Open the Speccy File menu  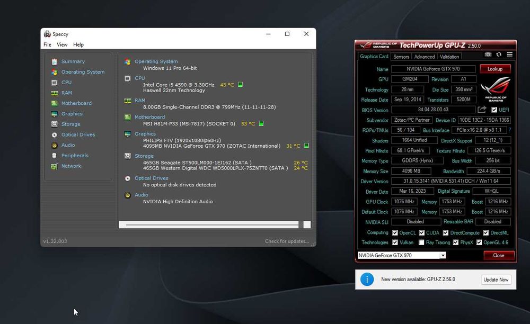pyautogui.click(x=47, y=44)
